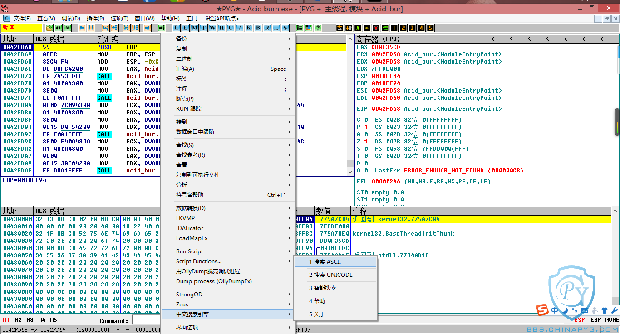This screenshot has height=334, width=620.
Task: Open the Breakpoints window with the B icon
Action: pos(258,28)
